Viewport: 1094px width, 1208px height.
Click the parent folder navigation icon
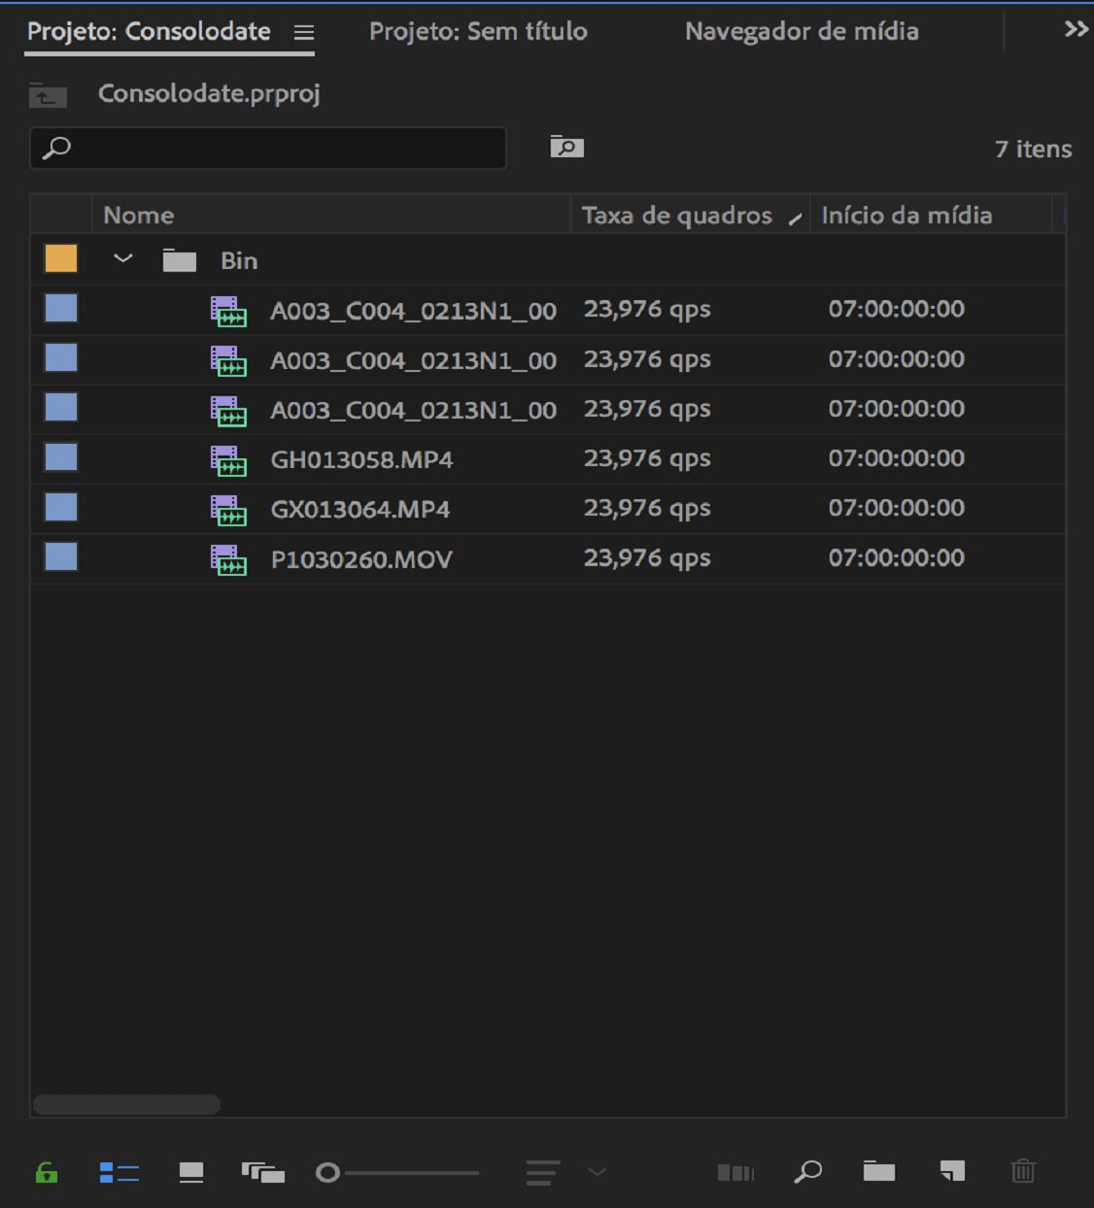pyautogui.click(x=48, y=94)
